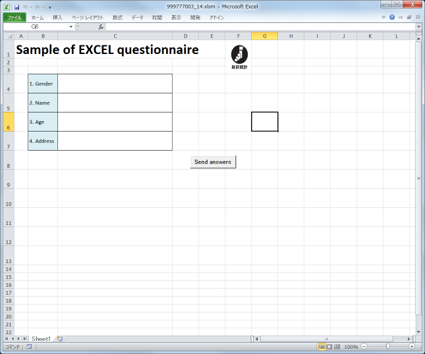The width and height of the screenshot is (425, 354).
Task: Open the Name Box dropdown arrow
Action: 71,27
